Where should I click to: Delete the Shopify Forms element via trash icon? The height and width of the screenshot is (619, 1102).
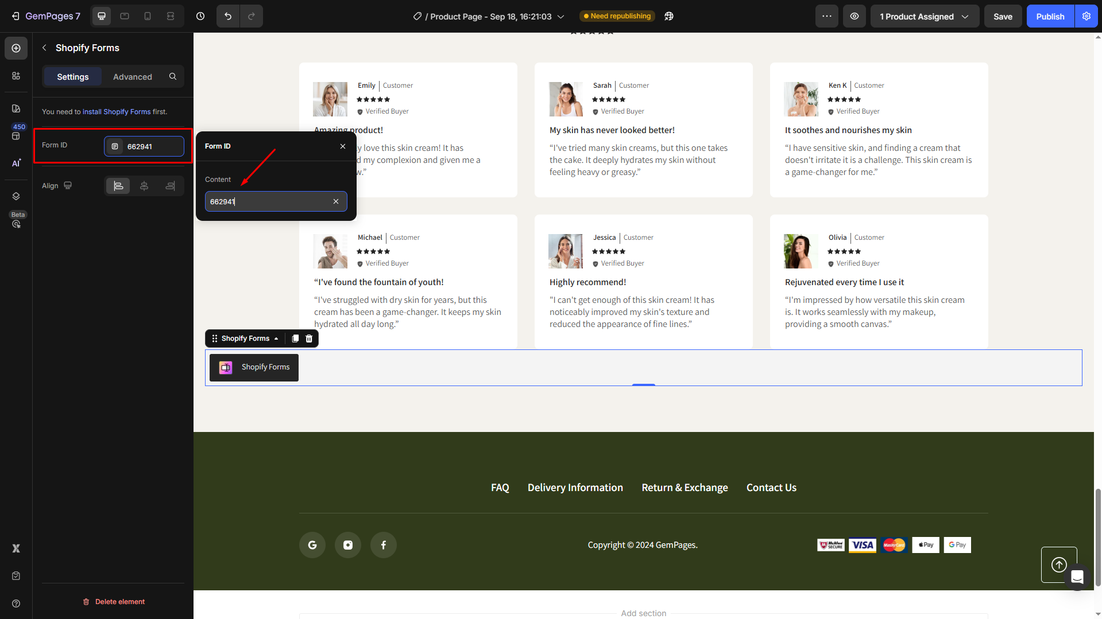(x=309, y=338)
